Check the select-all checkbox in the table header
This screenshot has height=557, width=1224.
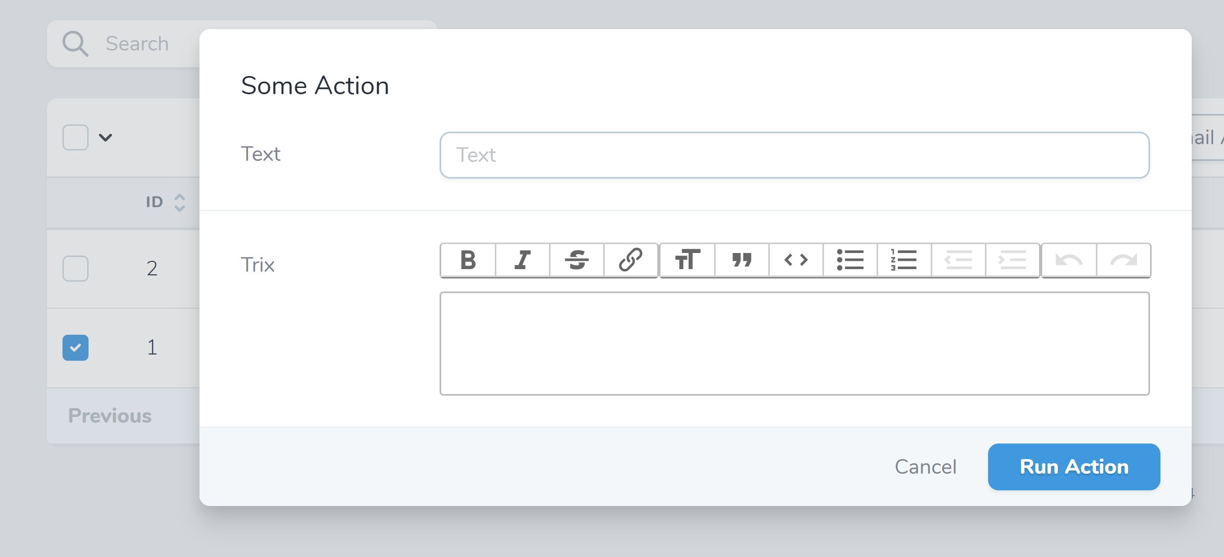click(76, 137)
